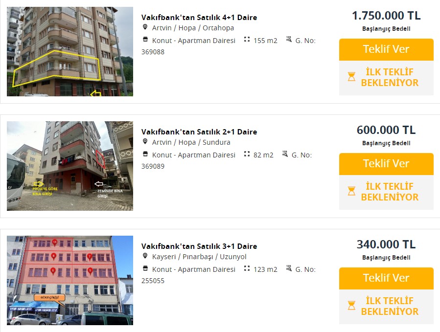Open photo of the Kayseri Pınarbaşı building
The width and height of the screenshot is (440, 332).
(70, 280)
